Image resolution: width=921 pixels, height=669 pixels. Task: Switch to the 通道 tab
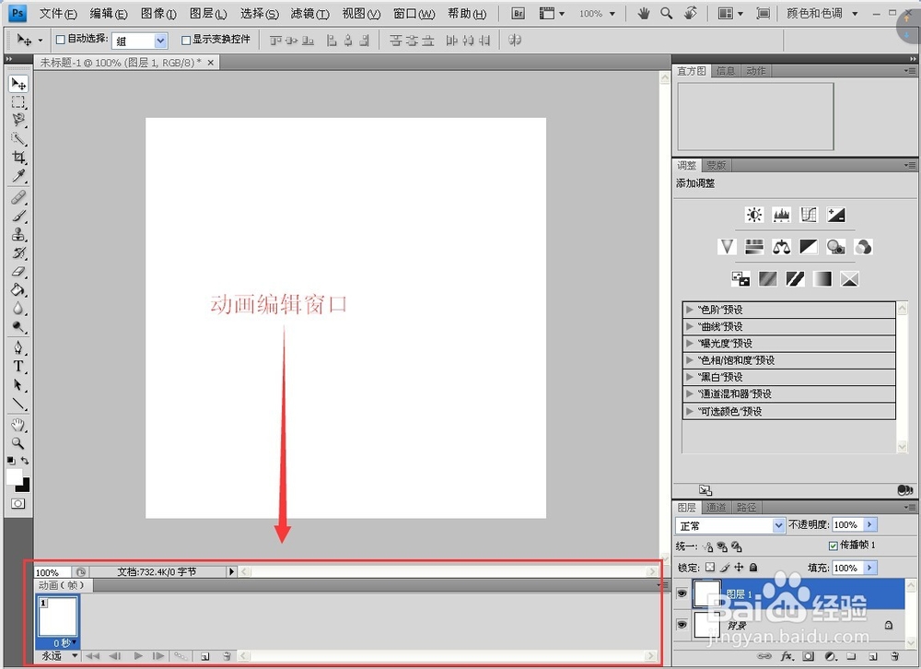click(x=716, y=508)
